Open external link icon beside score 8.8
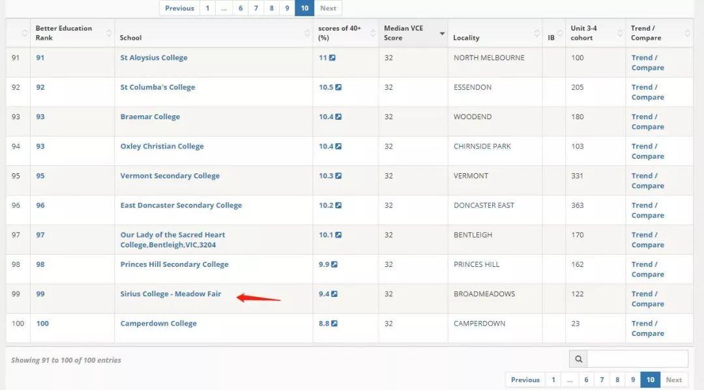The height and width of the screenshot is (390, 704). click(334, 324)
